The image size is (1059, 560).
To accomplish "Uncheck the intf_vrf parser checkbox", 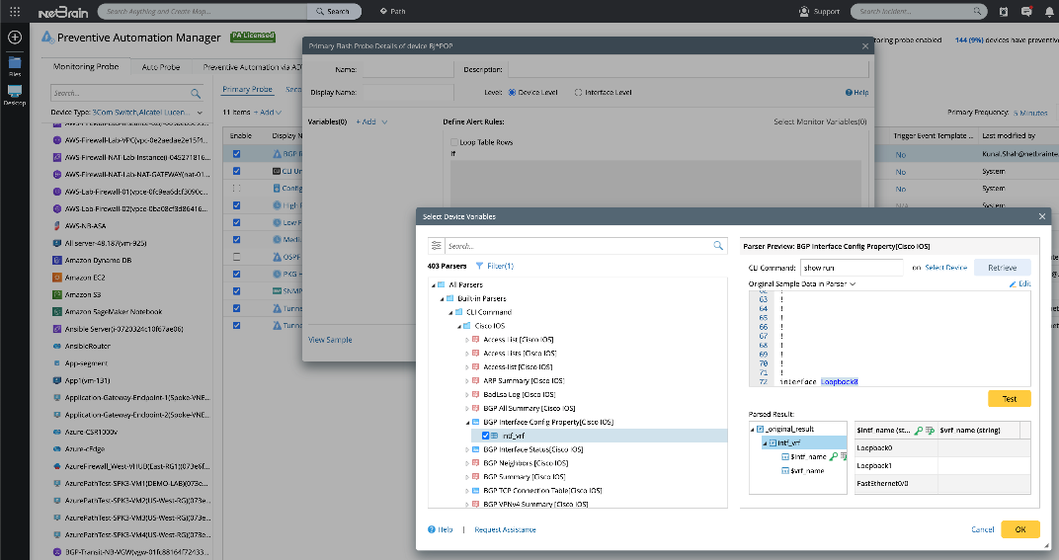I will pyautogui.click(x=485, y=436).
